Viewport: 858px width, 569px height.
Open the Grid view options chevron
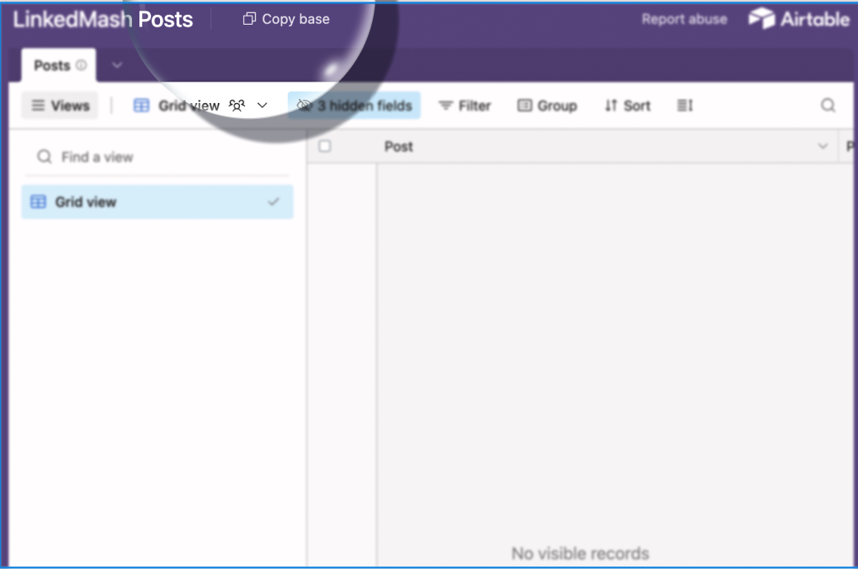(262, 106)
